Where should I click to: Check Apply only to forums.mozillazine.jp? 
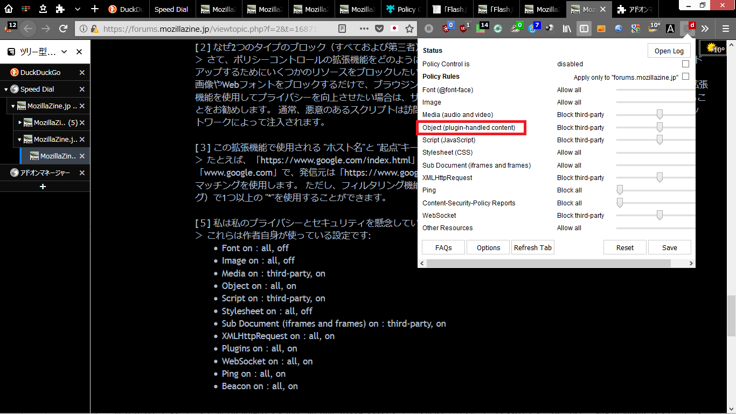click(x=685, y=77)
